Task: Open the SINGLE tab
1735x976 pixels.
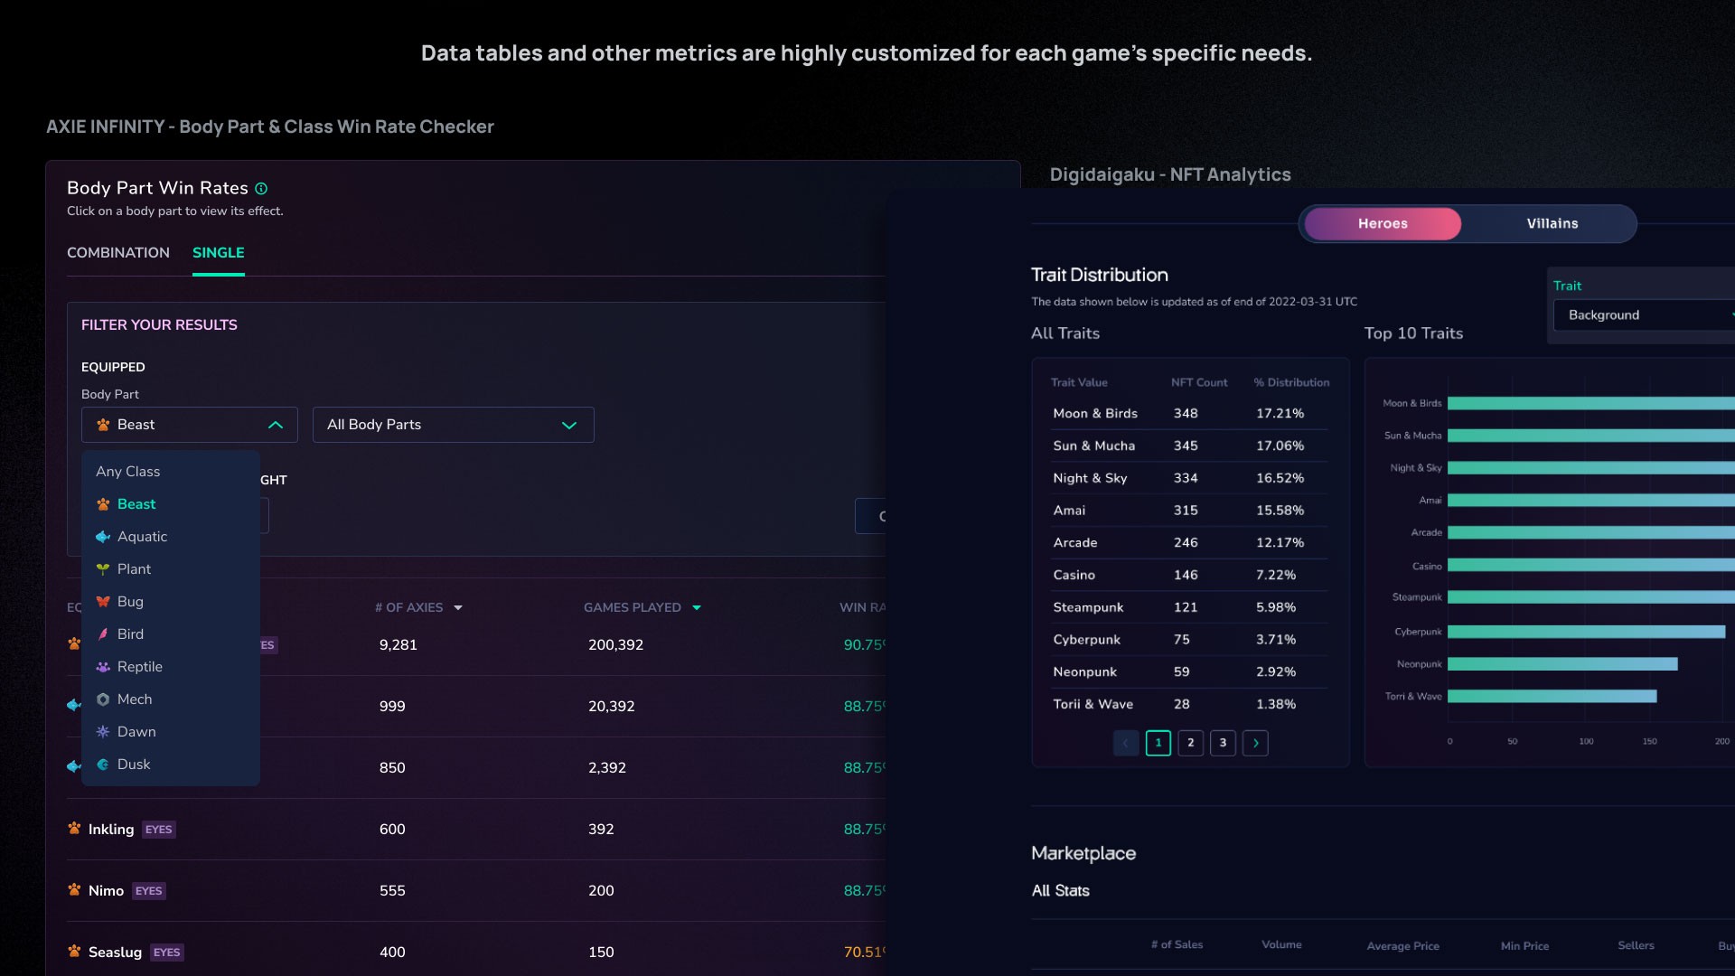Action: pyautogui.click(x=218, y=253)
